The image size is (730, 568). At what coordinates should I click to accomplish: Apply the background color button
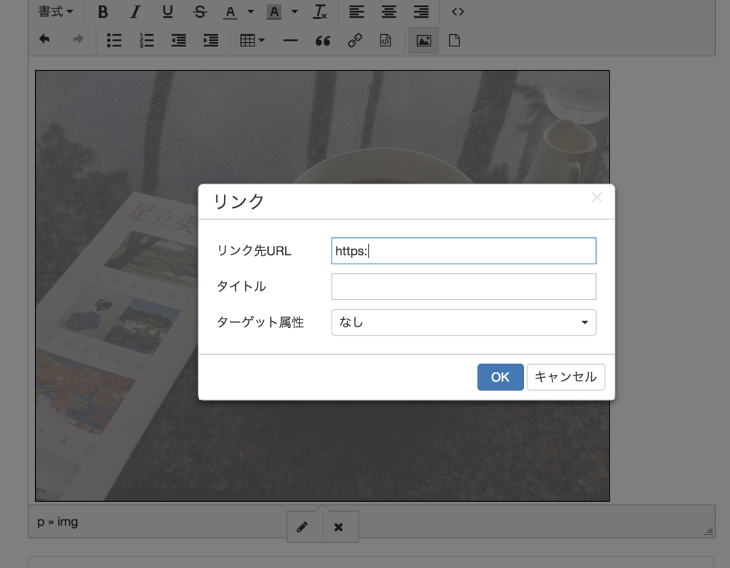pos(274,12)
